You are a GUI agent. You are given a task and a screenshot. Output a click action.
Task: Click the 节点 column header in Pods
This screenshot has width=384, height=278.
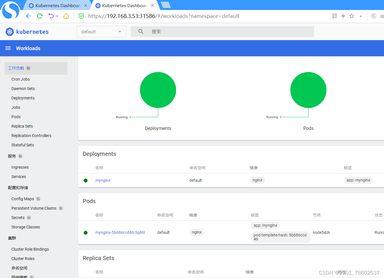(317, 215)
